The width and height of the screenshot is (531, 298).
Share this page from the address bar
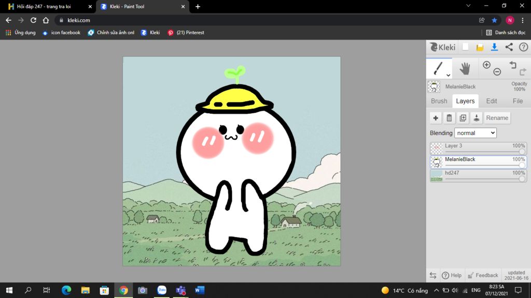pyautogui.click(x=482, y=20)
